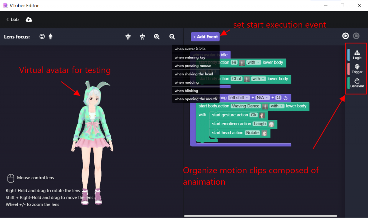Open 'with' dropdown in Waving Dance block
The height and width of the screenshot is (218, 368).
(276, 106)
